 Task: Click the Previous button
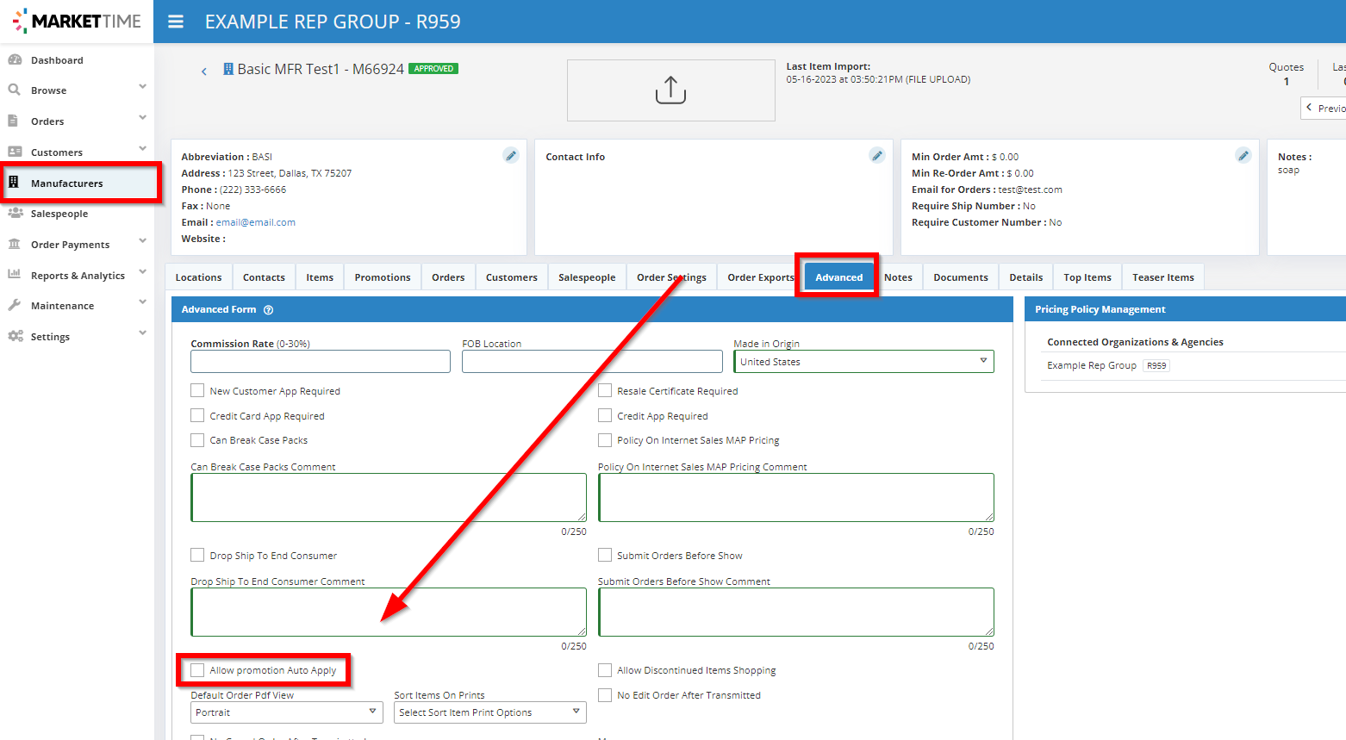(x=1324, y=109)
